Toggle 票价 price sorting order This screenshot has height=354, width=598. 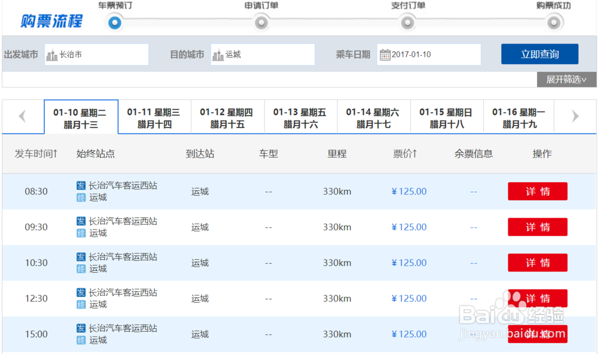click(x=405, y=154)
